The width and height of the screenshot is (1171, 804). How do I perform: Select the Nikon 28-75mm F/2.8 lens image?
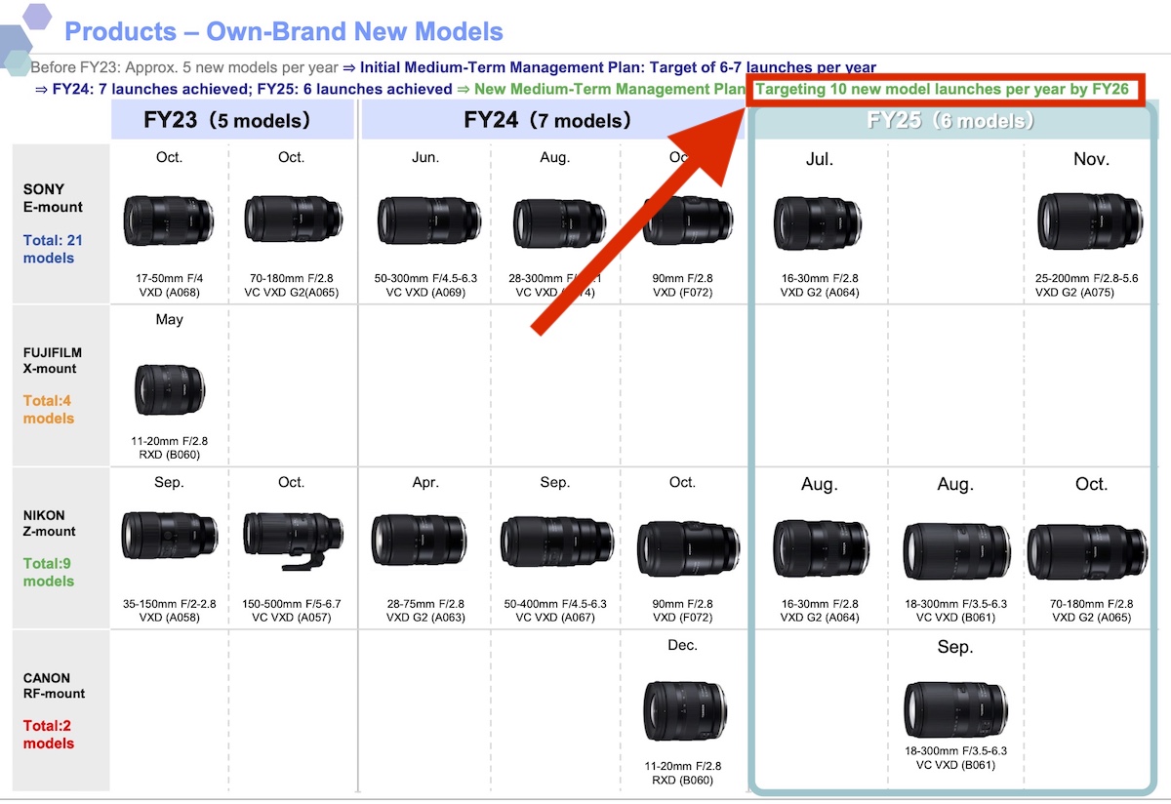click(425, 543)
